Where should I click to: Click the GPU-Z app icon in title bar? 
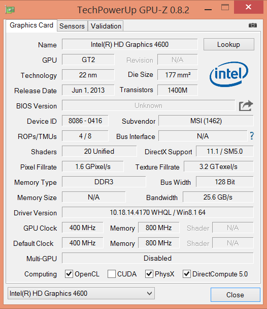tap(10, 10)
